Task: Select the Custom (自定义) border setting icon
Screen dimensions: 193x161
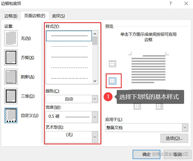Action: (11, 115)
